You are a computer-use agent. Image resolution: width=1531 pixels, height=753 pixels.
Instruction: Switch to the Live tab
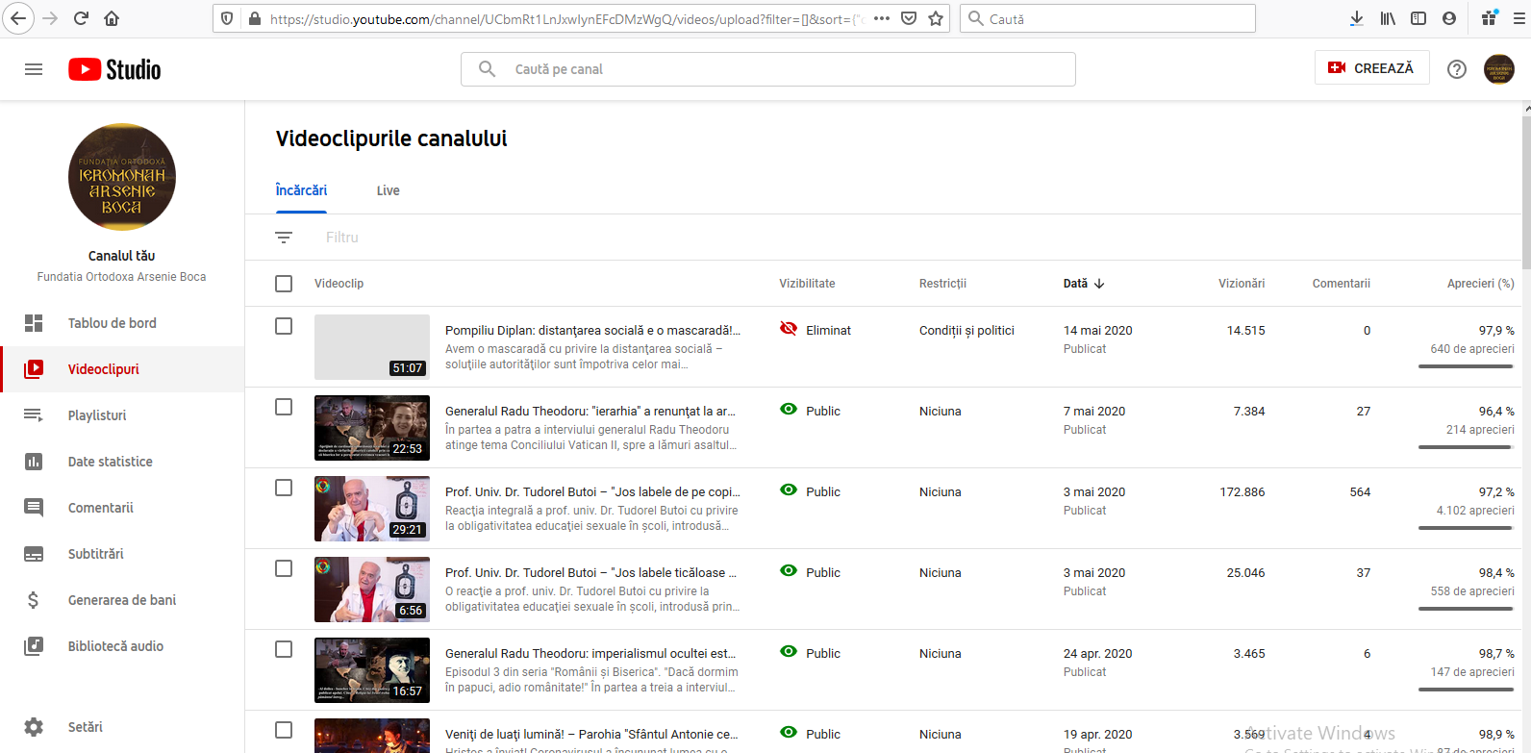(388, 190)
